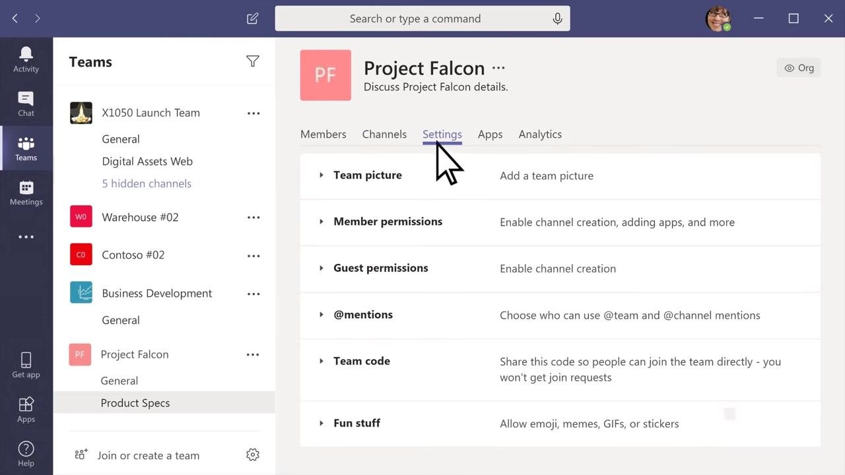Select the Contoso #02 team name

coord(133,255)
